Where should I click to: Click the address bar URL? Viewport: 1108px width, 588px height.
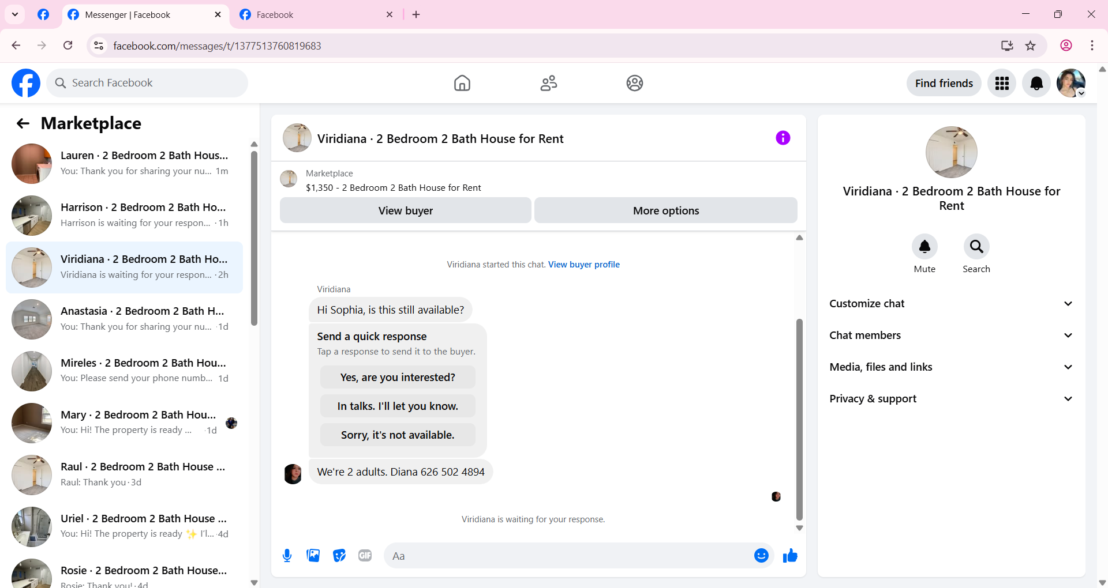[217, 46]
